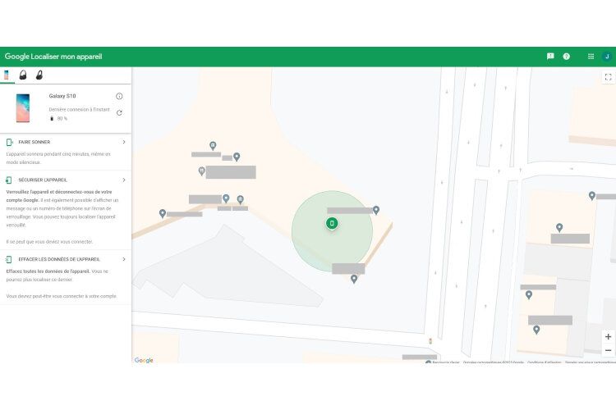Expand the chevron beside SÉCURISER L'APPAREIL
This screenshot has width=616, height=410.
(124, 180)
